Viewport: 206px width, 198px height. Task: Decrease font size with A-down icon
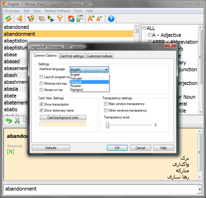99,19
